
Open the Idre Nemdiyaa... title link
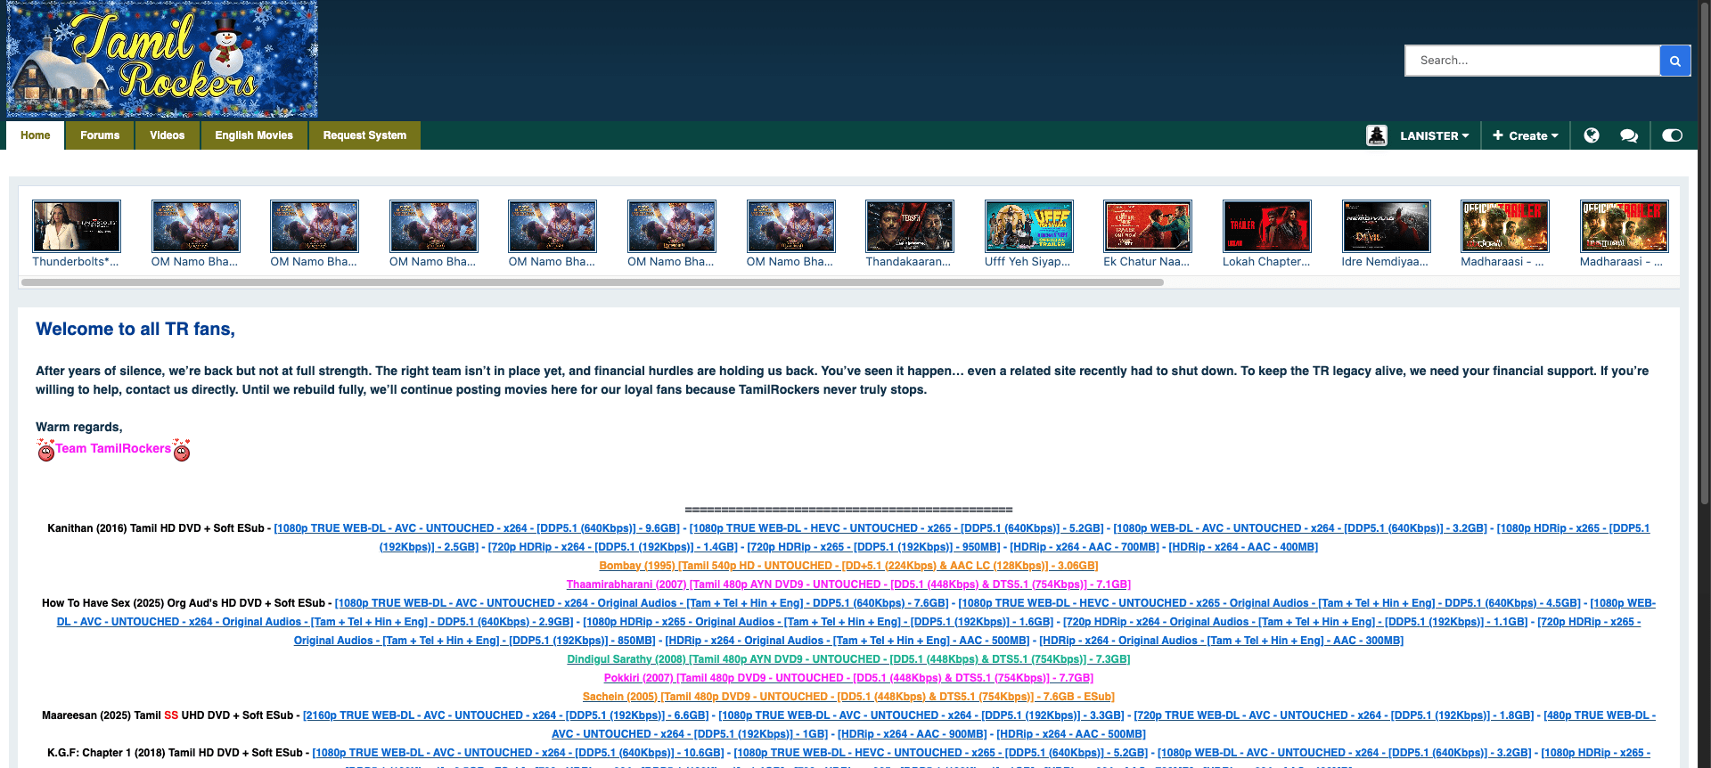(x=1385, y=262)
